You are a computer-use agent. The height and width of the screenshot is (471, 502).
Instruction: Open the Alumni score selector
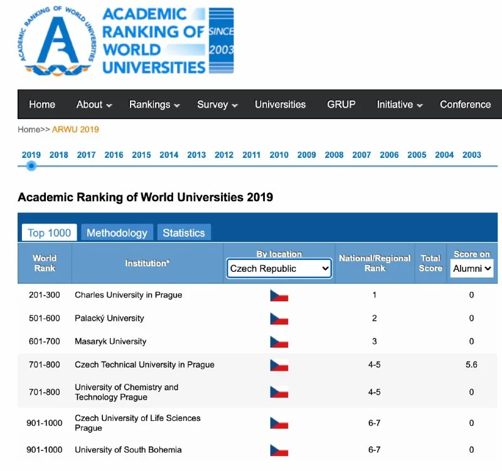[471, 269]
